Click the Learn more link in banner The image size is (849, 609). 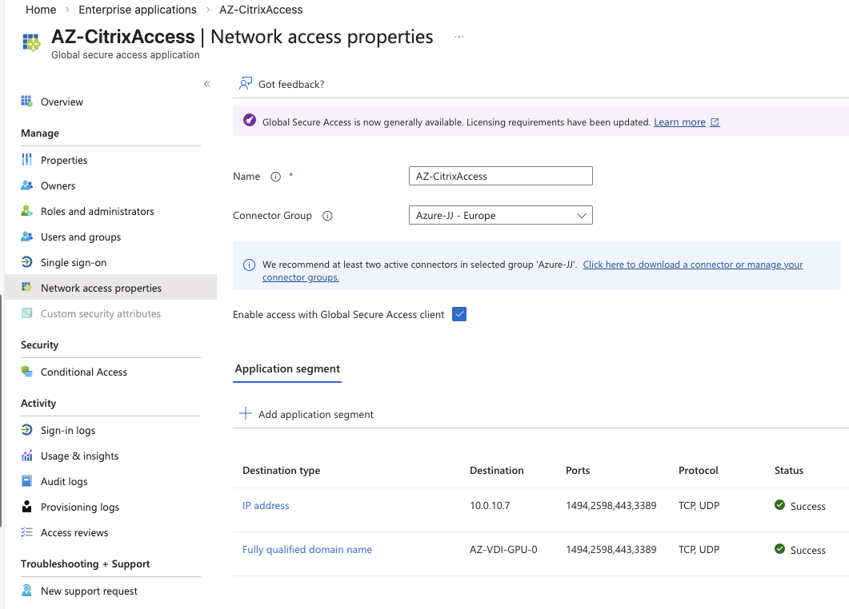click(x=679, y=122)
